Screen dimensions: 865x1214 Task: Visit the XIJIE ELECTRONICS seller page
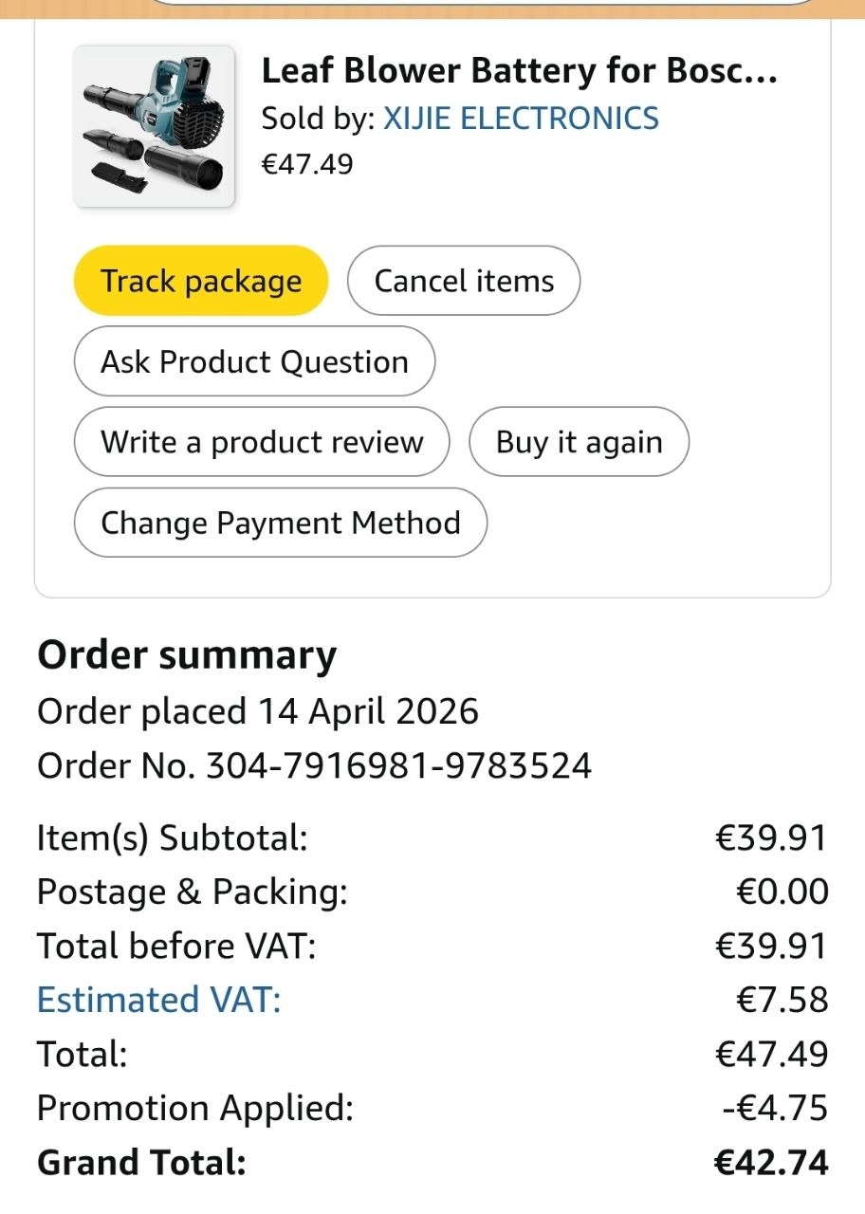click(520, 119)
